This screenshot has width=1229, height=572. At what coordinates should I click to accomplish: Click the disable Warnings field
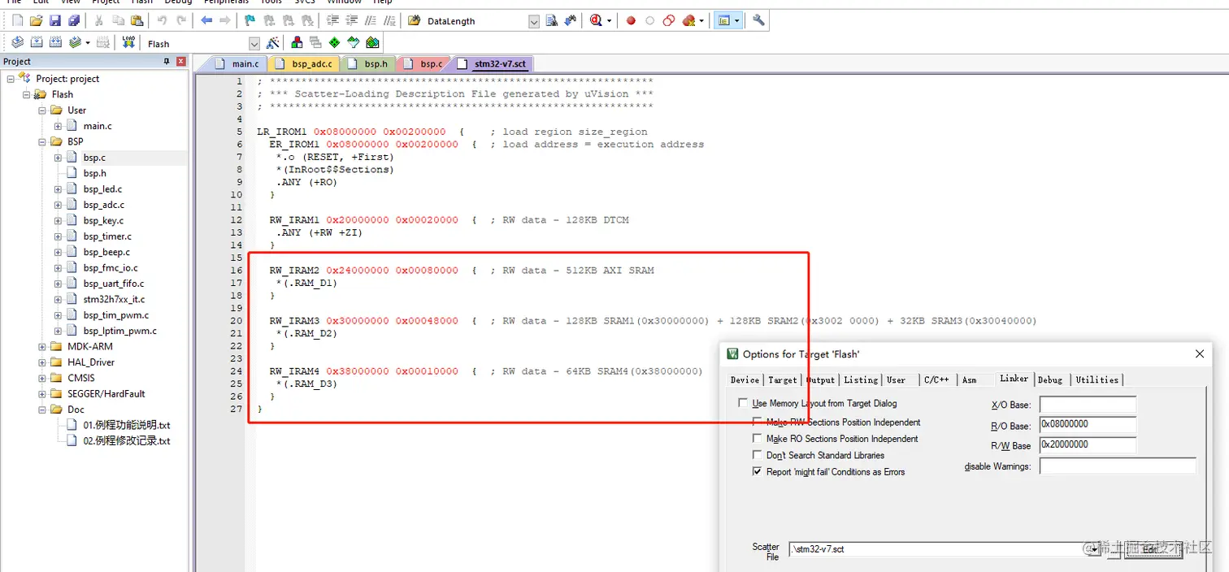pyautogui.click(x=1118, y=466)
